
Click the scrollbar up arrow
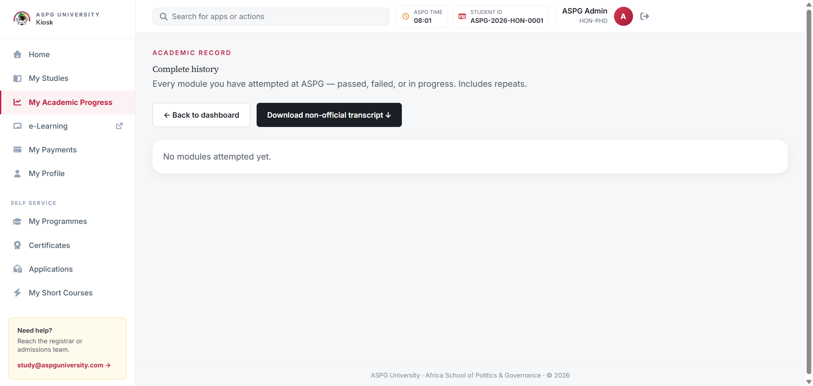809,4
